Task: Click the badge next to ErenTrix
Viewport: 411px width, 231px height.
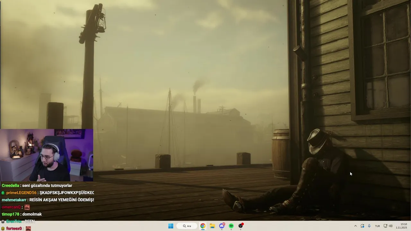Action: (3, 221)
